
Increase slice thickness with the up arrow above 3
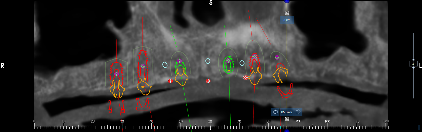[414, 60]
